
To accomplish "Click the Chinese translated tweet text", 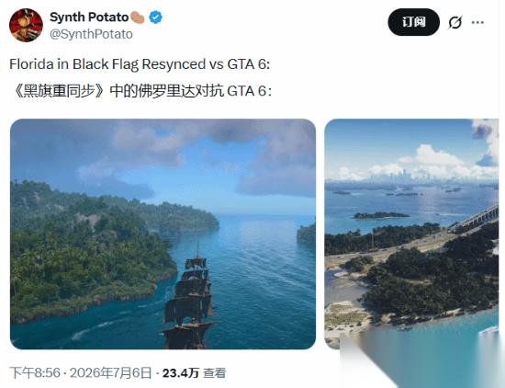I will coord(141,91).
